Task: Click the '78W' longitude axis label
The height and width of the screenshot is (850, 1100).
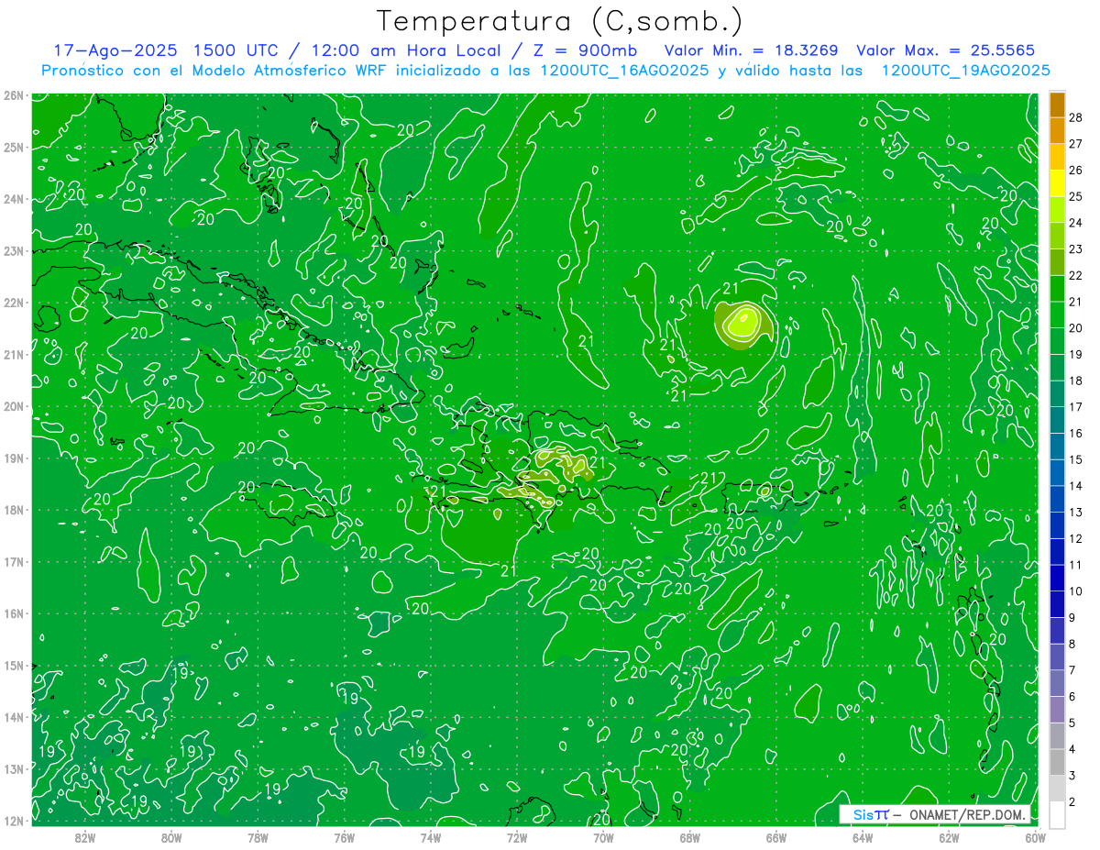Action: tap(258, 837)
